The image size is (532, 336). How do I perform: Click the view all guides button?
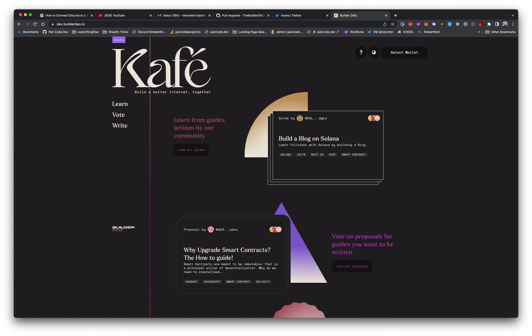pyautogui.click(x=191, y=150)
